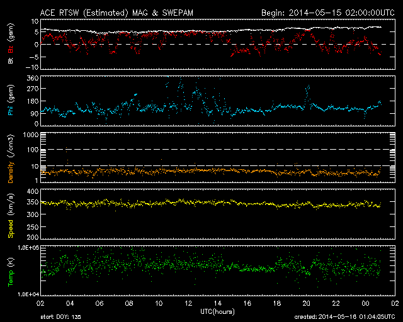Click the 1.0E+04 tick on Temp axis

pos(25,294)
